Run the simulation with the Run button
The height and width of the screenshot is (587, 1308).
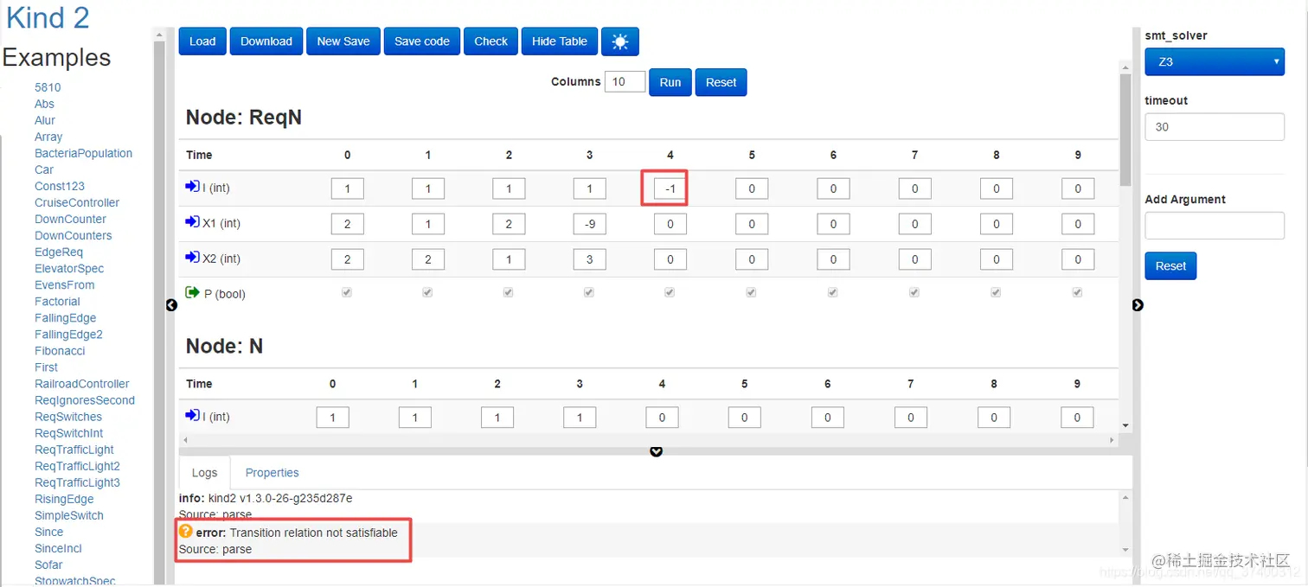670,82
